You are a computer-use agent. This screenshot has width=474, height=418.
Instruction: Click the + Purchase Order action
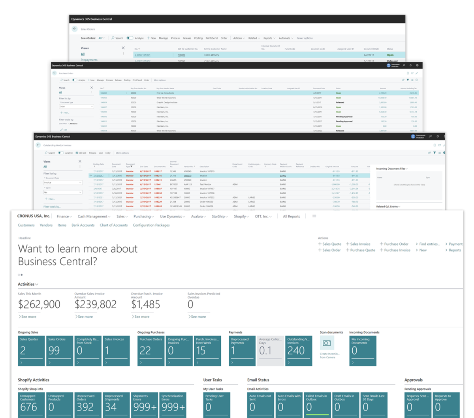coord(394,244)
